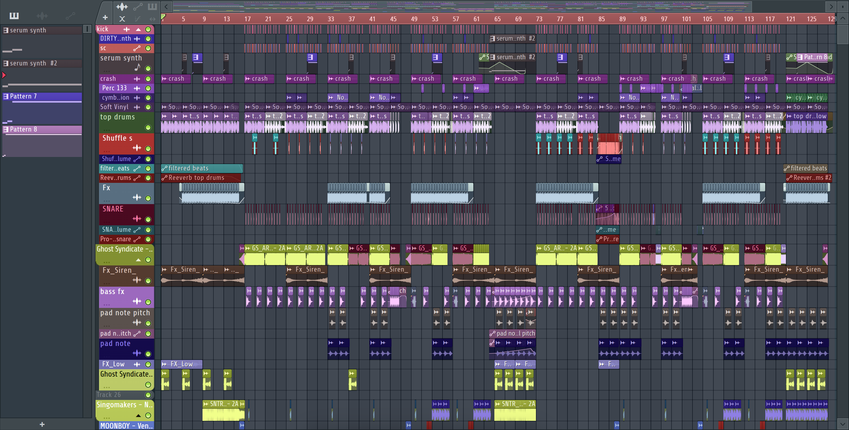Click bar 17 on the timeline ruler
The height and width of the screenshot is (430, 849).
[248, 19]
